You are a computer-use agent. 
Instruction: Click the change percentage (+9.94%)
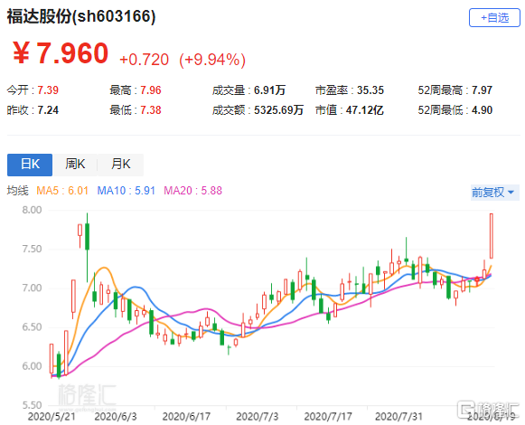click(212, 60)
